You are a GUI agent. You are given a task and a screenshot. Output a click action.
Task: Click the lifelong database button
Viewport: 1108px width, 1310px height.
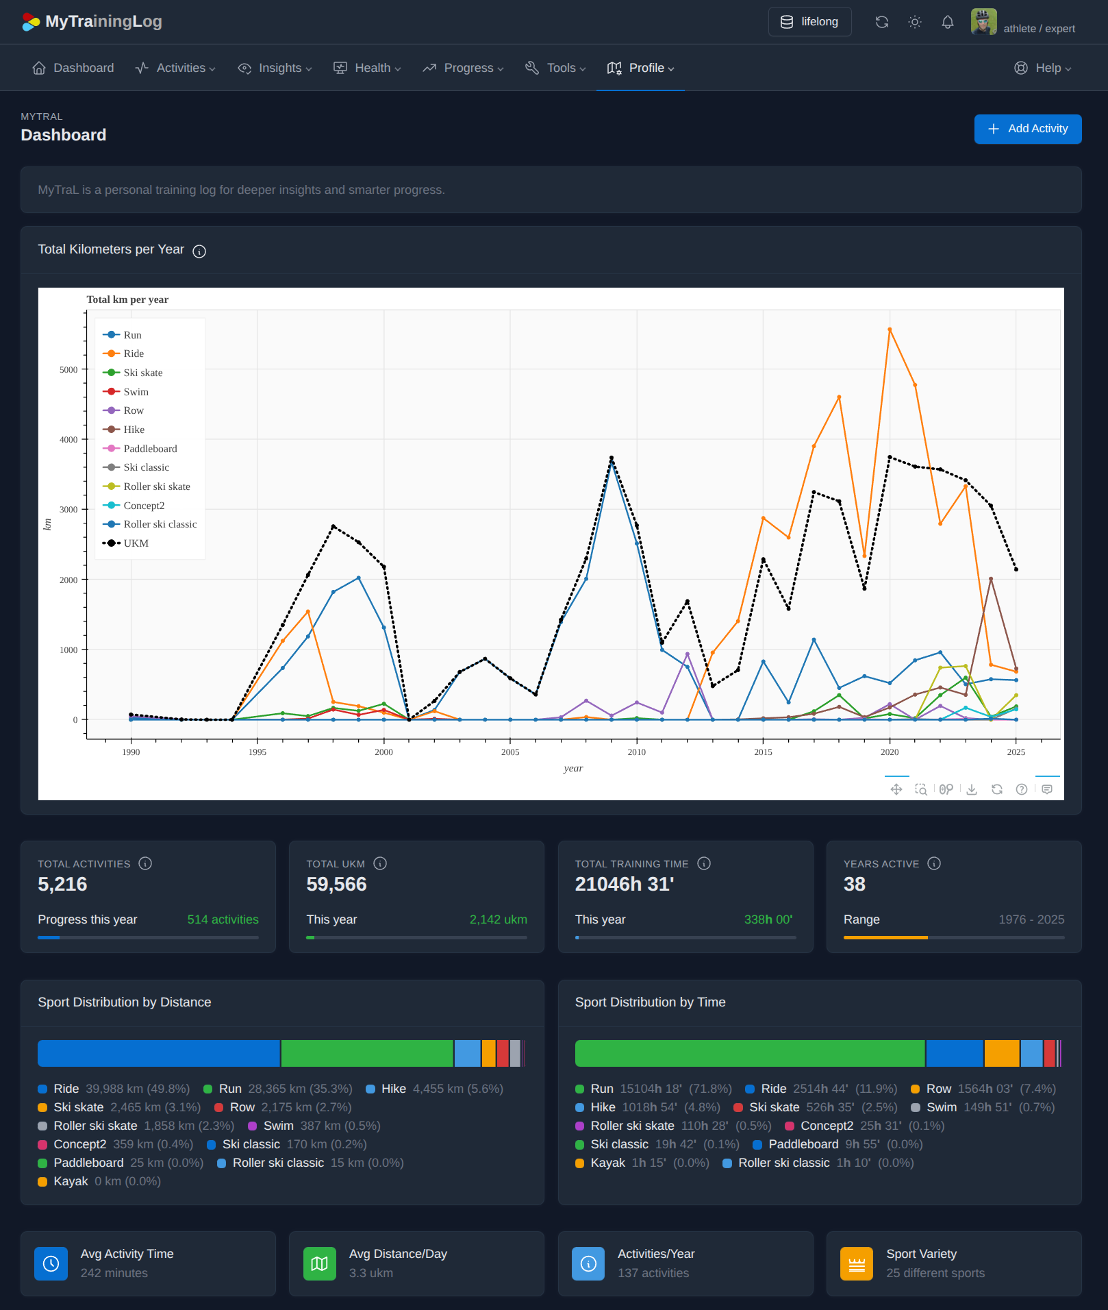click(x=809, y=21)
